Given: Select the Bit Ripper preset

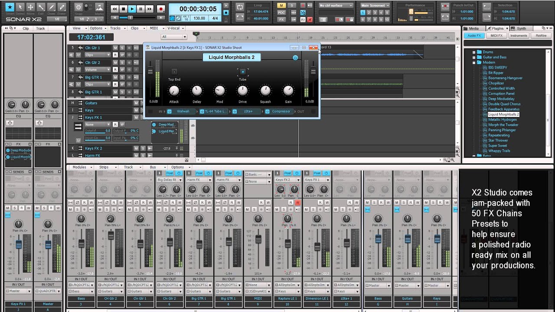Looking at the screenshot, I should click(x=496, y=73).
